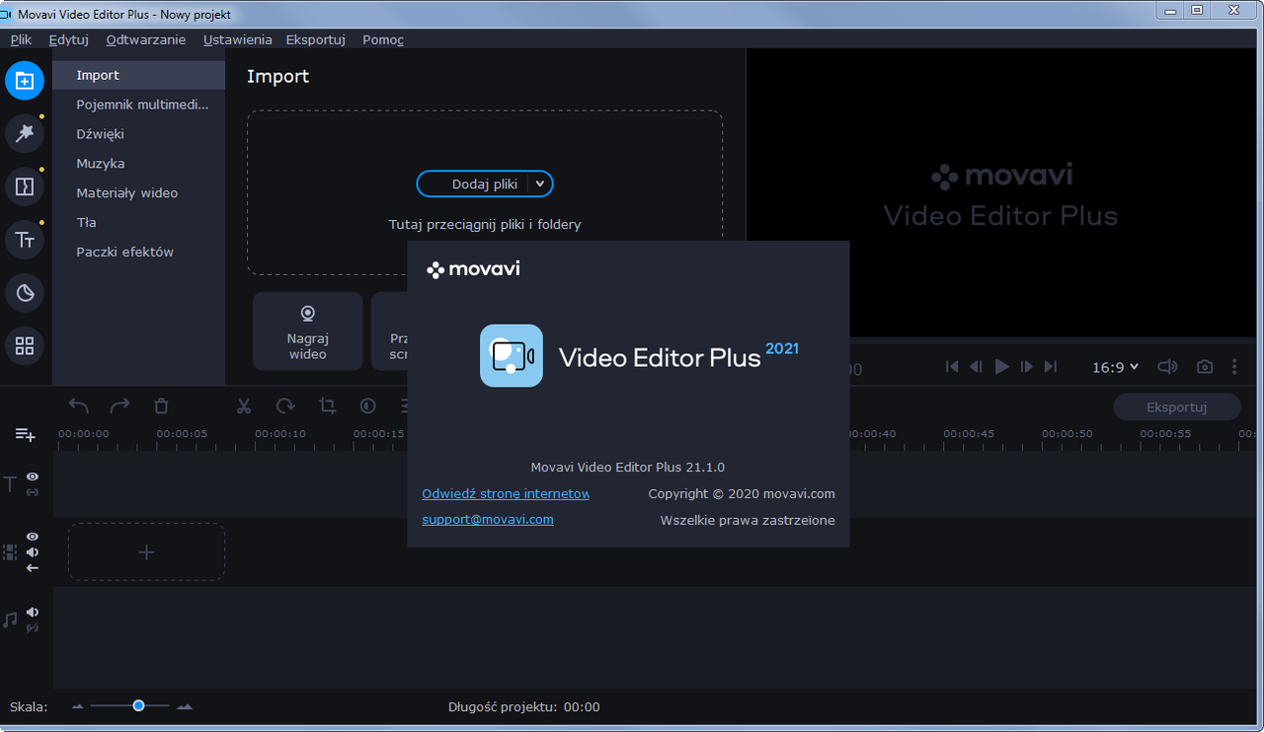The image size is (1264, 732).
Task: Click the Undo arrow in timeline toolbar
Action: tap(79, 405)
